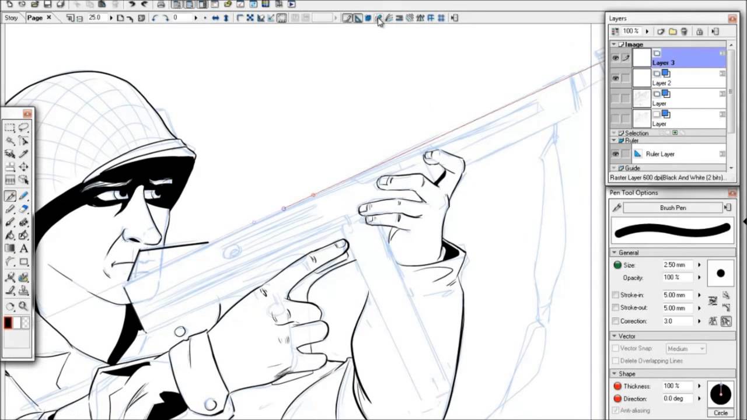Click the trash icon in Layers panel
The height and width of the screenshot is (420, 747).
[685, 32]
